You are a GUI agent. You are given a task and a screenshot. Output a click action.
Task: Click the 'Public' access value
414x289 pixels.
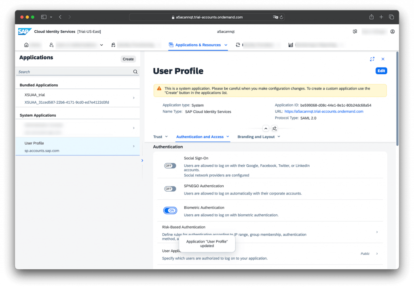(365, 253)
